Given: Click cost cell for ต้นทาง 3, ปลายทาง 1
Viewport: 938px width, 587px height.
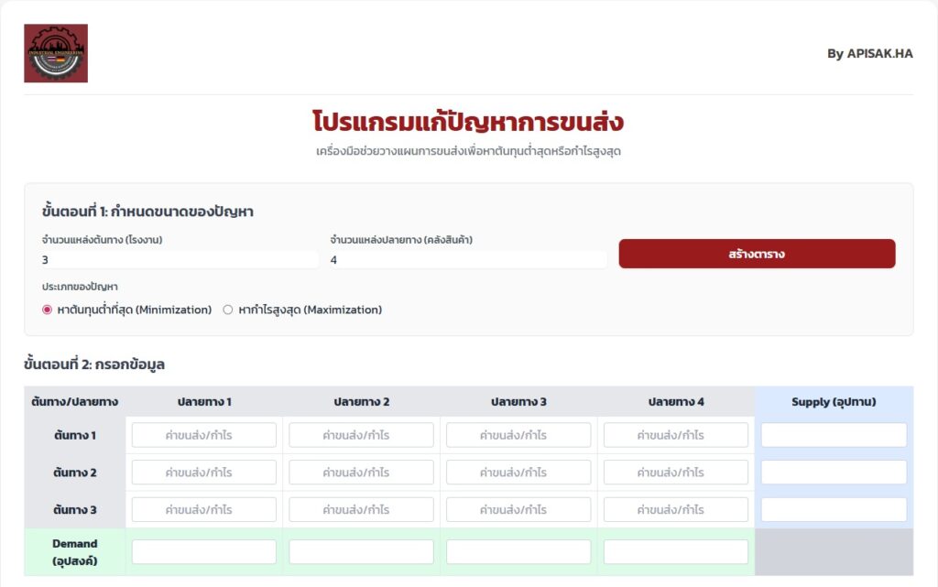Looking at the screenshot, I should [x=204, y=510].
